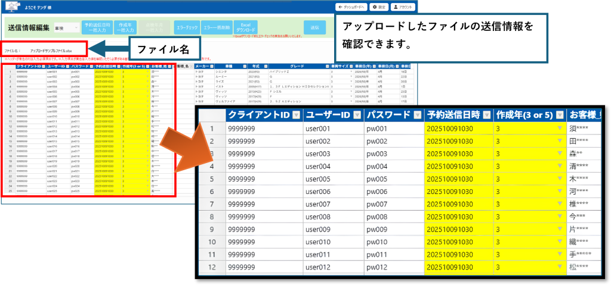Open filter icon on enlarged ユーザーID header
The image size is (611, 285).
pyautogui.click(x=357, y=115)
